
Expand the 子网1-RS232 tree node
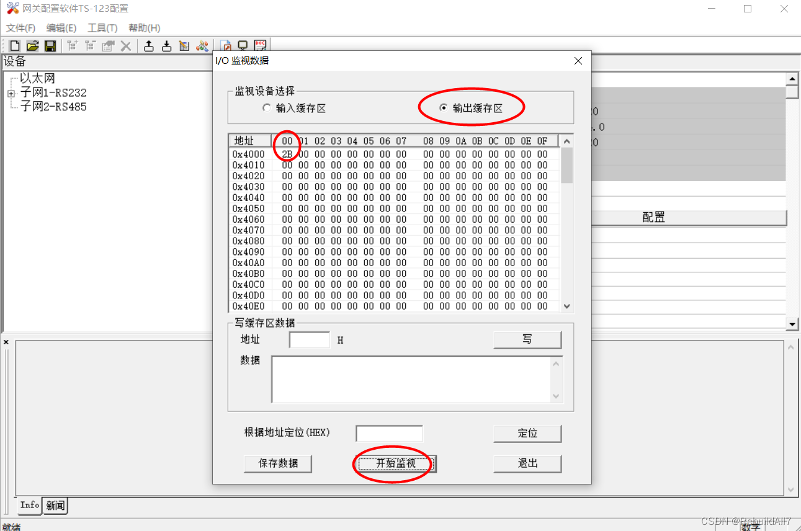pos(11,93)
